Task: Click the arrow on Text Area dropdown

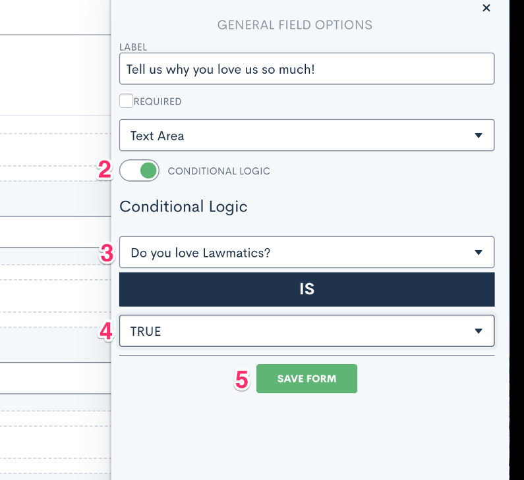Action: click(x=479, y=136)
